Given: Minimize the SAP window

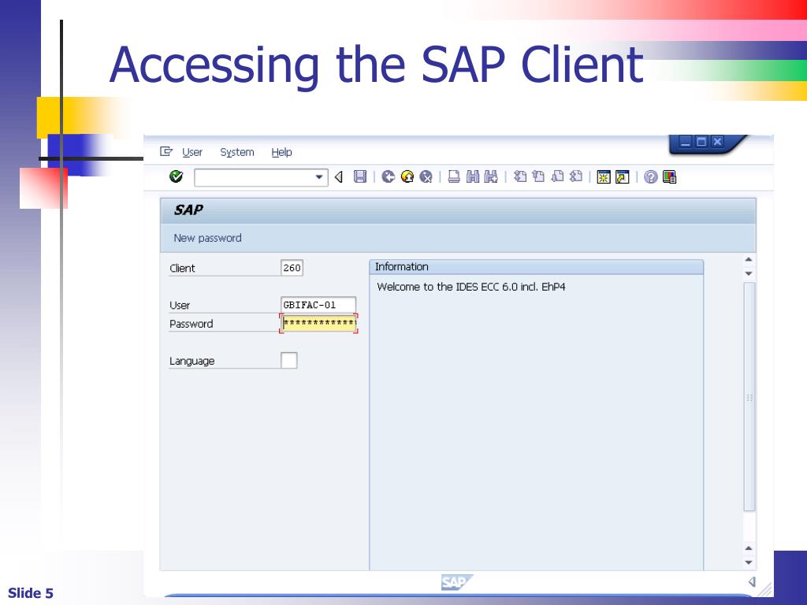Looking at the screenshot, I should click(686, 142).
